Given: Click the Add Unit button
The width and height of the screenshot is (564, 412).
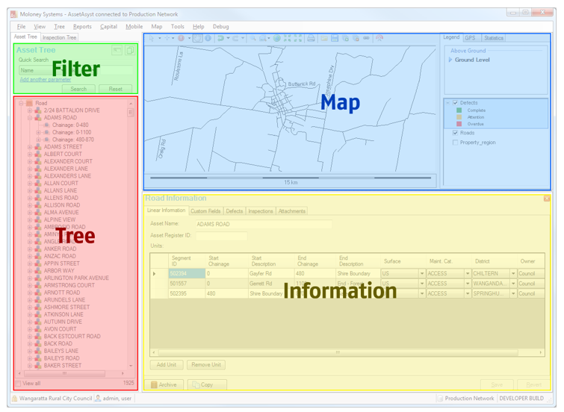Looking at the screenshot, I should (167, 365).
